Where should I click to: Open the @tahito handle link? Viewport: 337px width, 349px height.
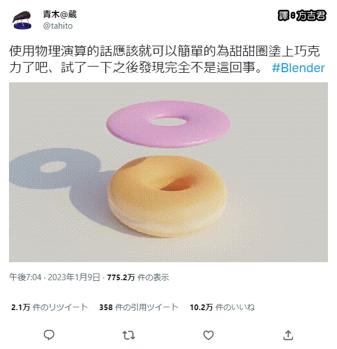pyautogui.click(x=58, y=26)
